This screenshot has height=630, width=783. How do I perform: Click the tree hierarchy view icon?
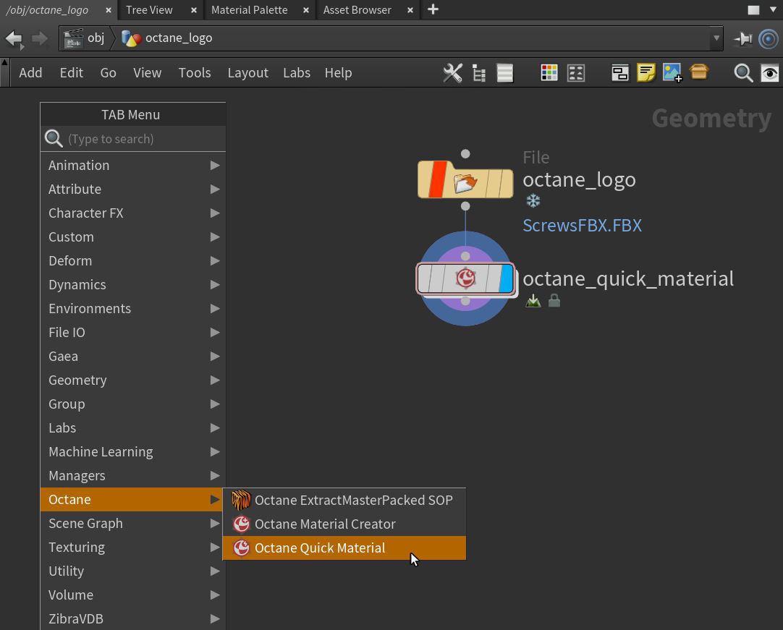[x=479, y=73]
